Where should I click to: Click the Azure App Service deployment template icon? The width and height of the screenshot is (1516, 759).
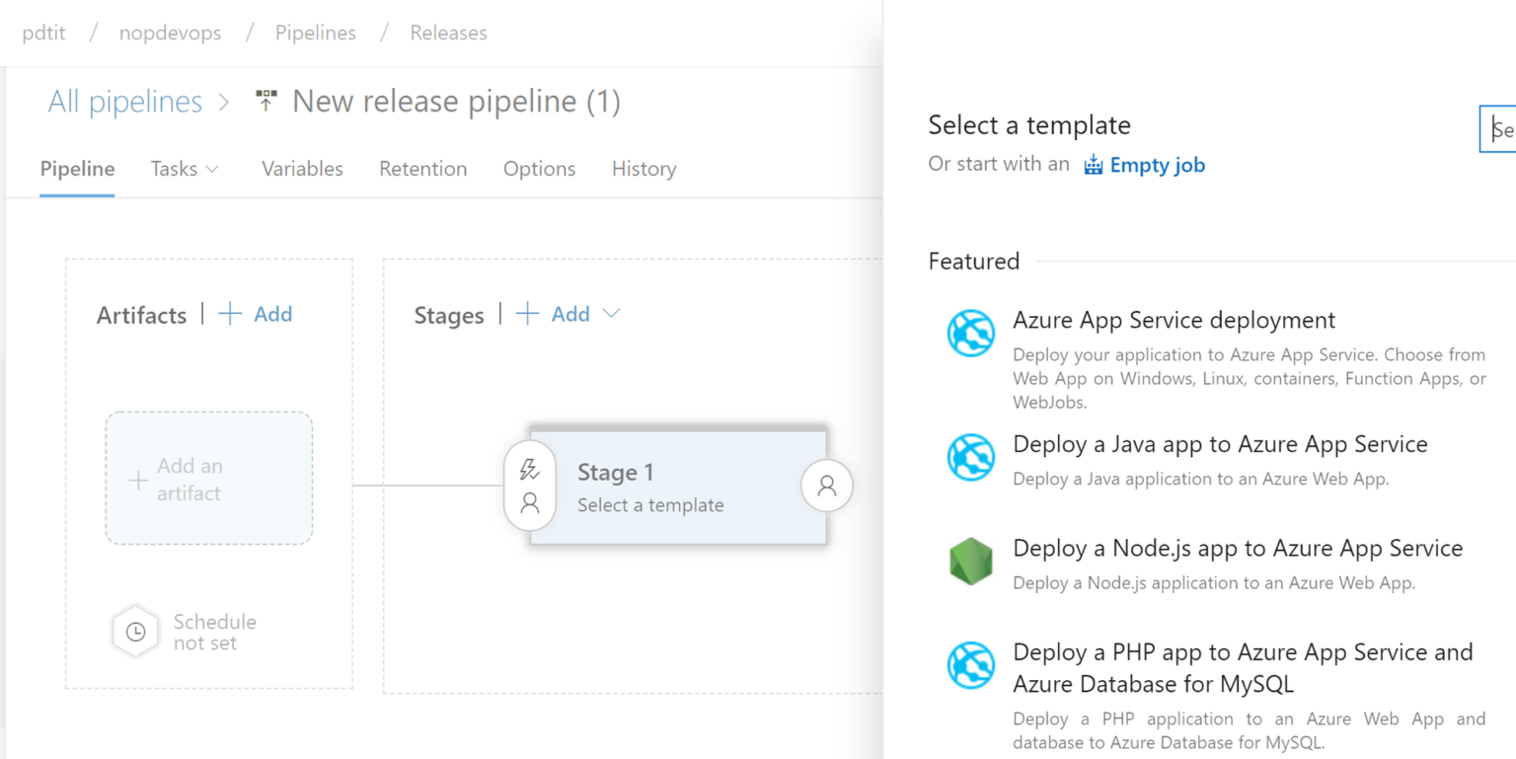970,333
